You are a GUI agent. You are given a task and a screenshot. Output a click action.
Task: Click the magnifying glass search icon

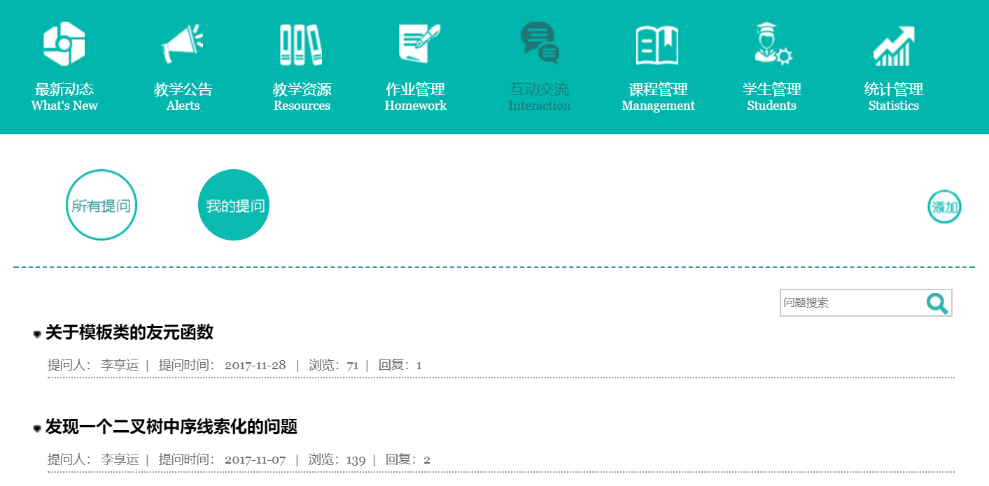pos(937,303)
